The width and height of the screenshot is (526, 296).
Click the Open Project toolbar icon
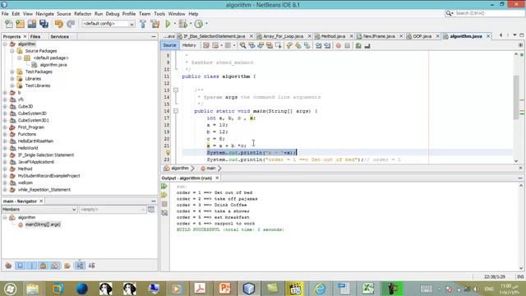32,24
